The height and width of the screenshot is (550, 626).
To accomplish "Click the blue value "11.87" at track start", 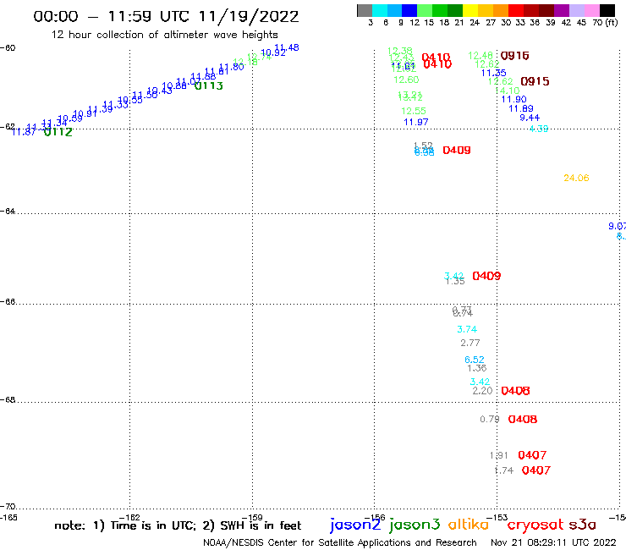I will [x=24, y=132].
